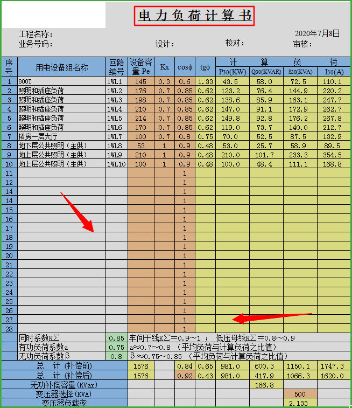Click capacity cell 176

[141, 91]
